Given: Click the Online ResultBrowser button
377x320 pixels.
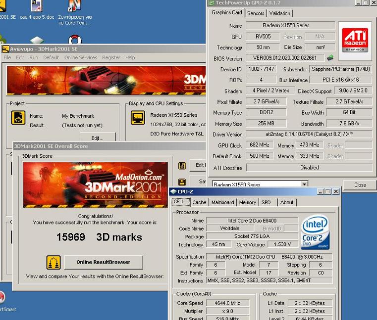Looking at the screenshot, I should click(x=104, y=262).
